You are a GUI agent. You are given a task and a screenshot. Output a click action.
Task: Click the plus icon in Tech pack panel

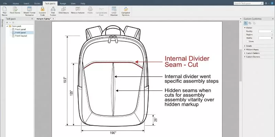tap(7, 23)
